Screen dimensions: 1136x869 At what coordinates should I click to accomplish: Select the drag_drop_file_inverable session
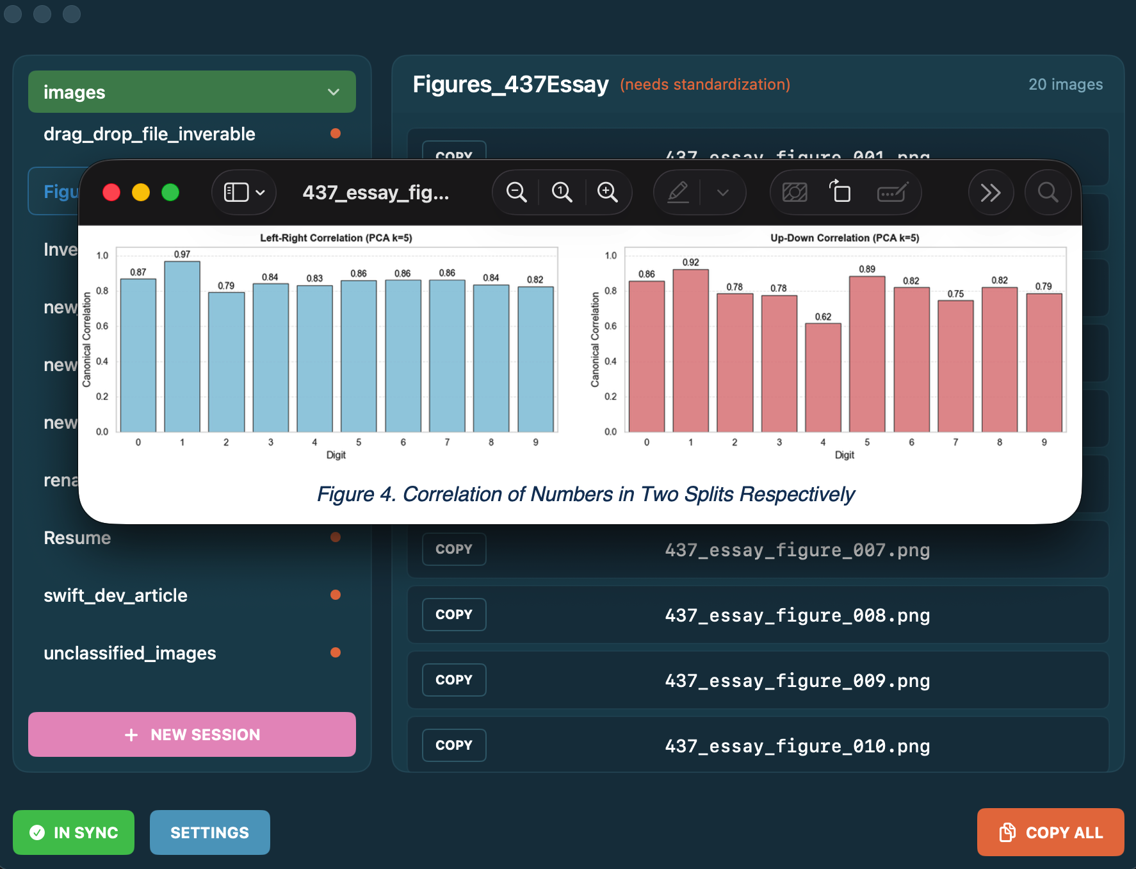[149, 134]
